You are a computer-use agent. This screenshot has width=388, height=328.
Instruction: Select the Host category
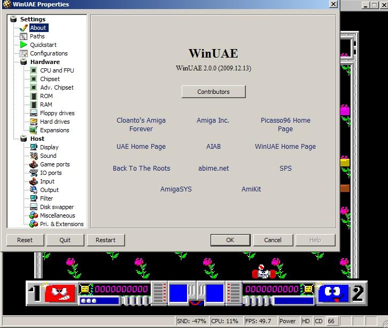click(37, 139)
